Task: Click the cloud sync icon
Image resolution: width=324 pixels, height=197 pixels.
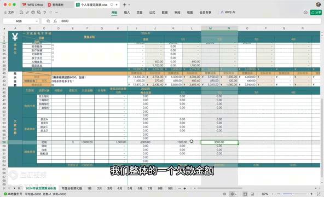Action: point(305,13)
